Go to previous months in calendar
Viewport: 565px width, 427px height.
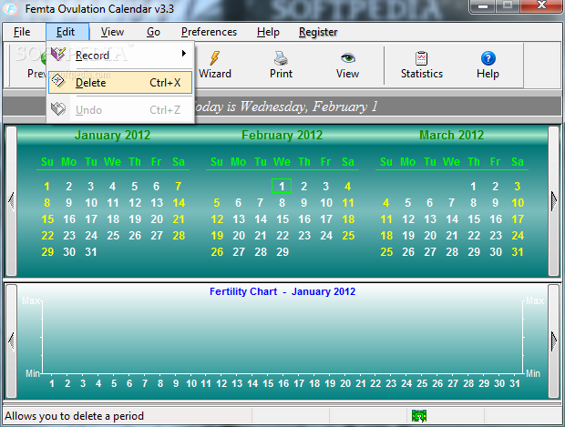point(11,200)
